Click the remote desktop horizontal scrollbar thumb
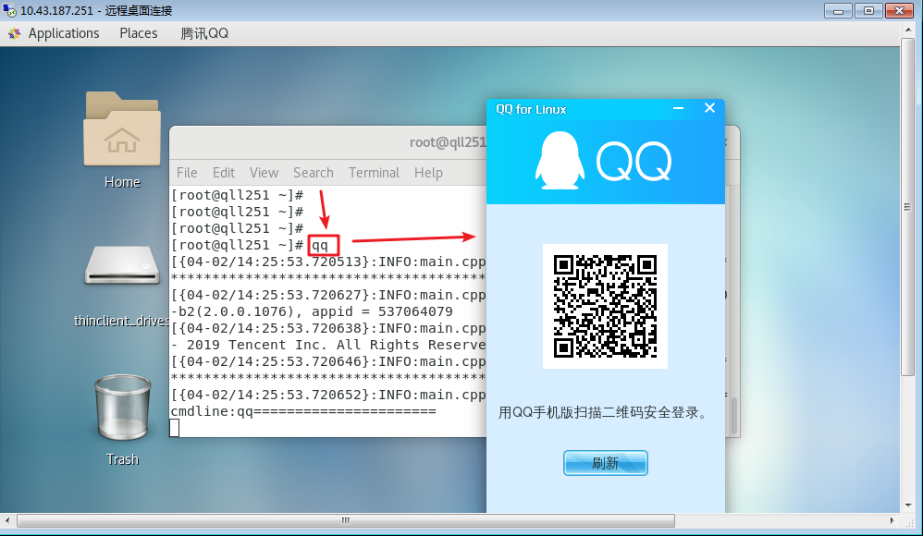The height and width of the screenshot is (536, 923). (x=346, y=520)
